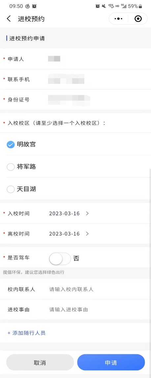The image size is (151, 378).
Task: Tap the 5G signal strength icon
Action: (x=124, y=6)
